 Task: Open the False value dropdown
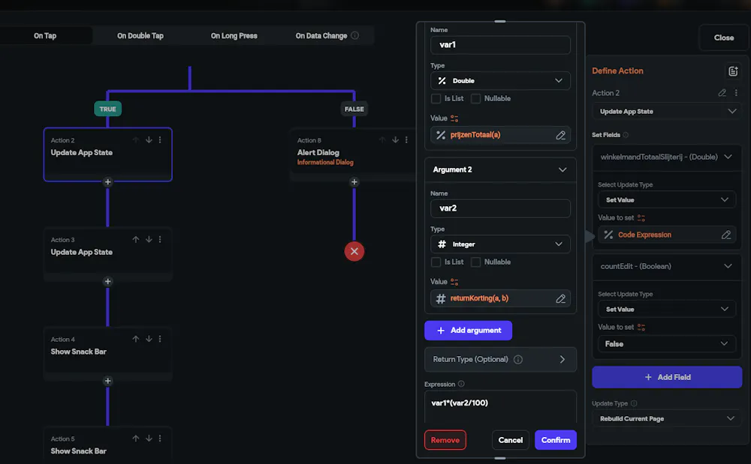[x=667, y=344]
